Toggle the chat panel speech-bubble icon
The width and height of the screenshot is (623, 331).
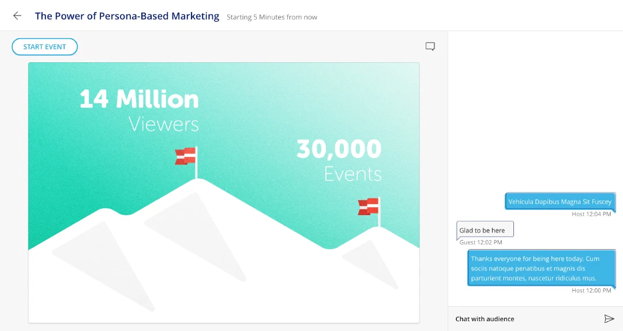tap(430, 47)
